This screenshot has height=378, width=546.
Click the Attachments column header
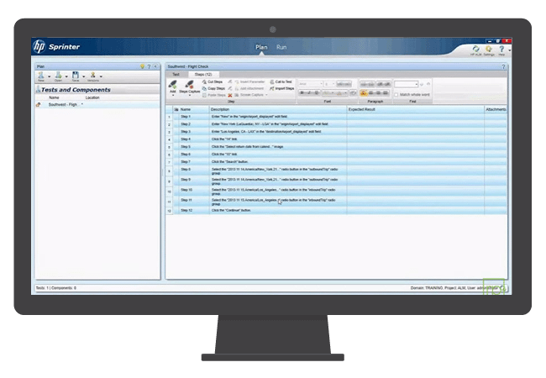[496, 109]
